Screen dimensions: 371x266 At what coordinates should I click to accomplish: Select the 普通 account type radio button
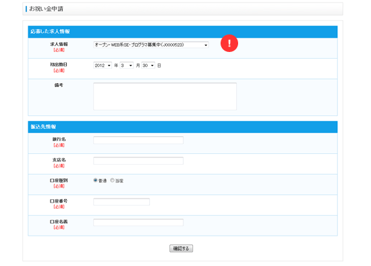pyautogui.click(x=95, y=180)
